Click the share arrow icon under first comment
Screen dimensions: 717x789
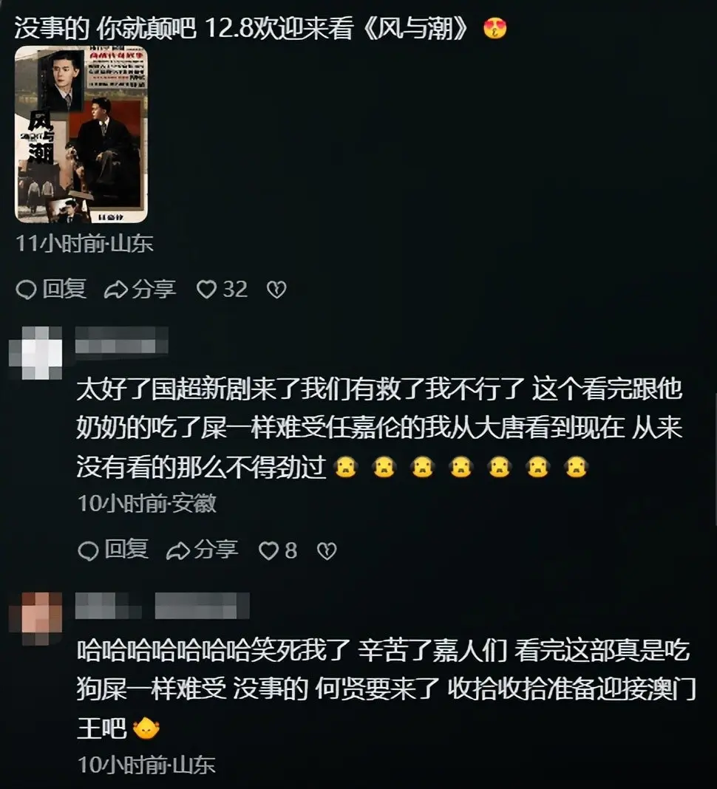coord(116,290)
